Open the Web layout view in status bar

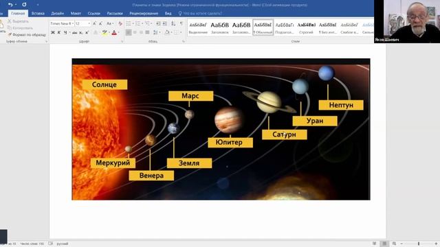[394, 244]
